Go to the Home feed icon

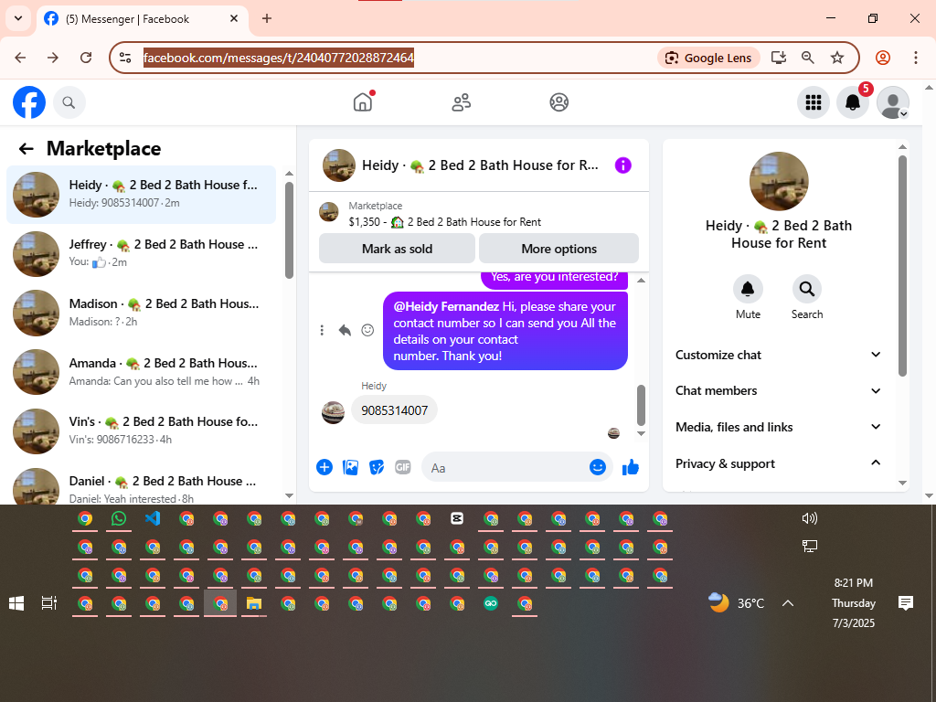click(363, 102)
